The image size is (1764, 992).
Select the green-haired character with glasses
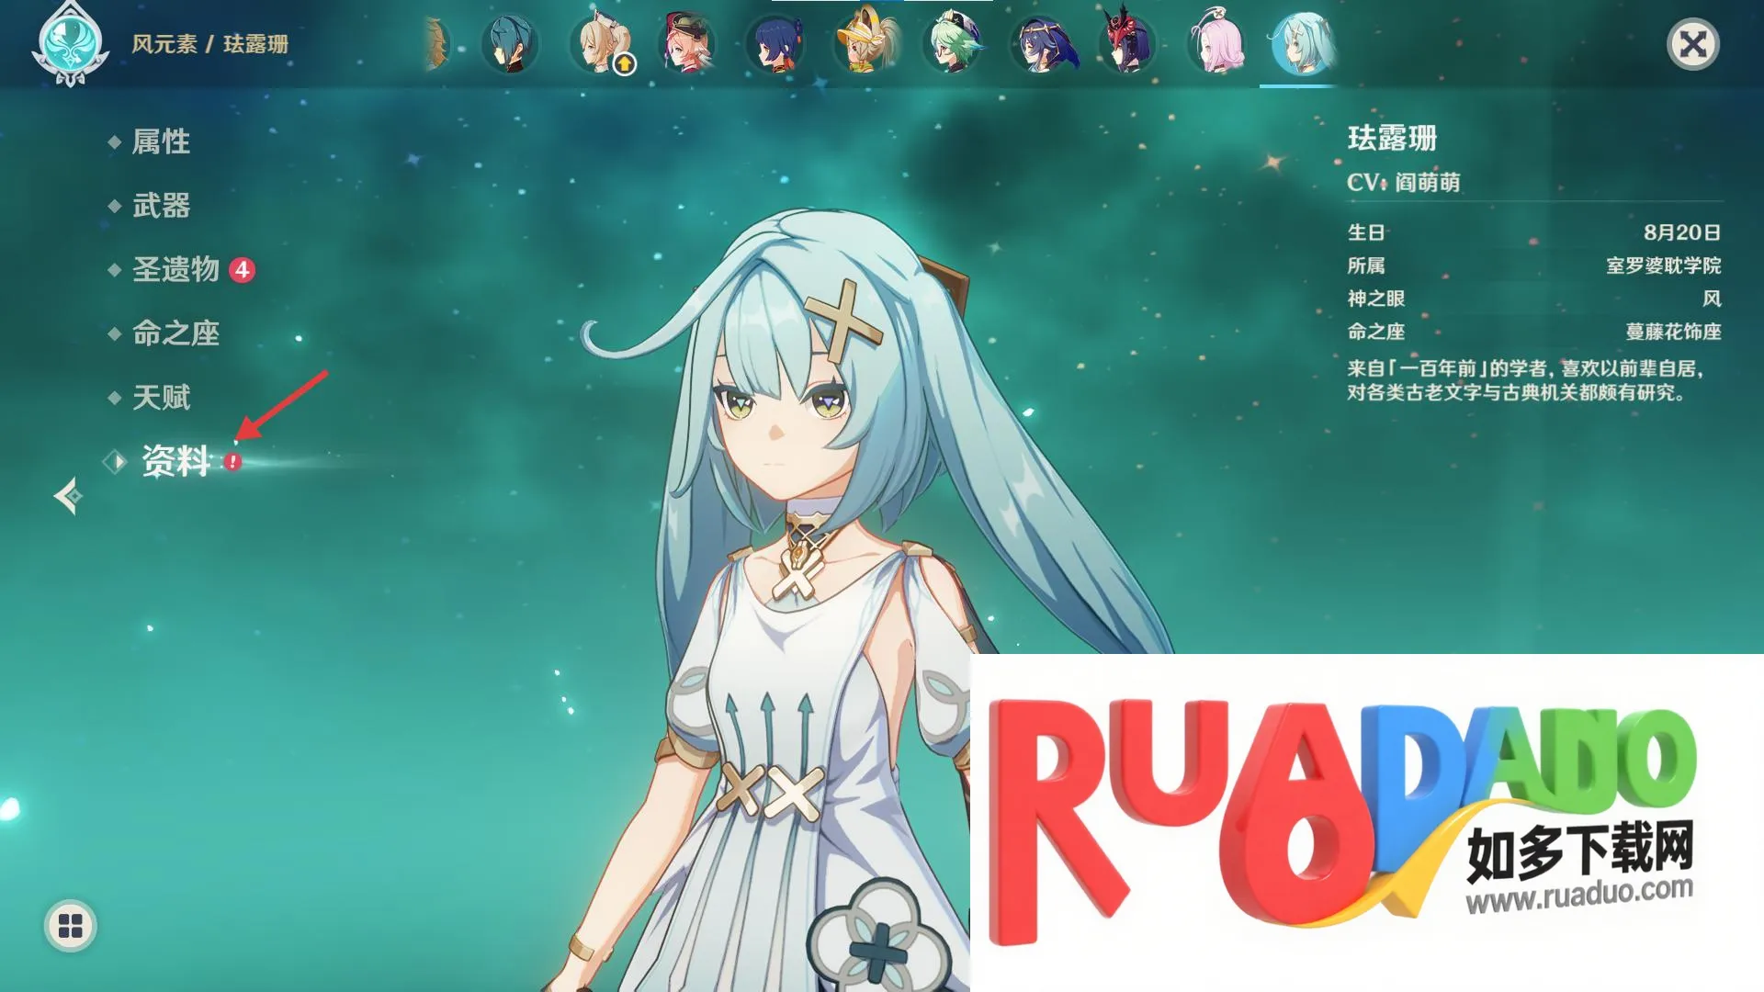[953, 44]
